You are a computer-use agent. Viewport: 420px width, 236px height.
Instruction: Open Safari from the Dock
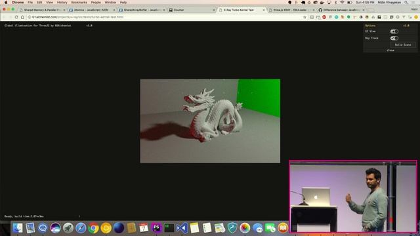coord(81,228)
